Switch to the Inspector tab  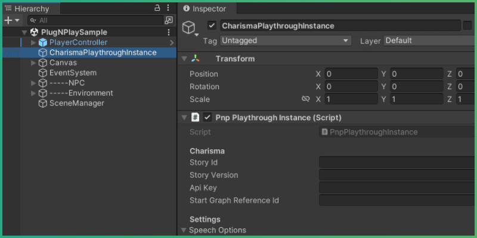[x=205, y=8]
